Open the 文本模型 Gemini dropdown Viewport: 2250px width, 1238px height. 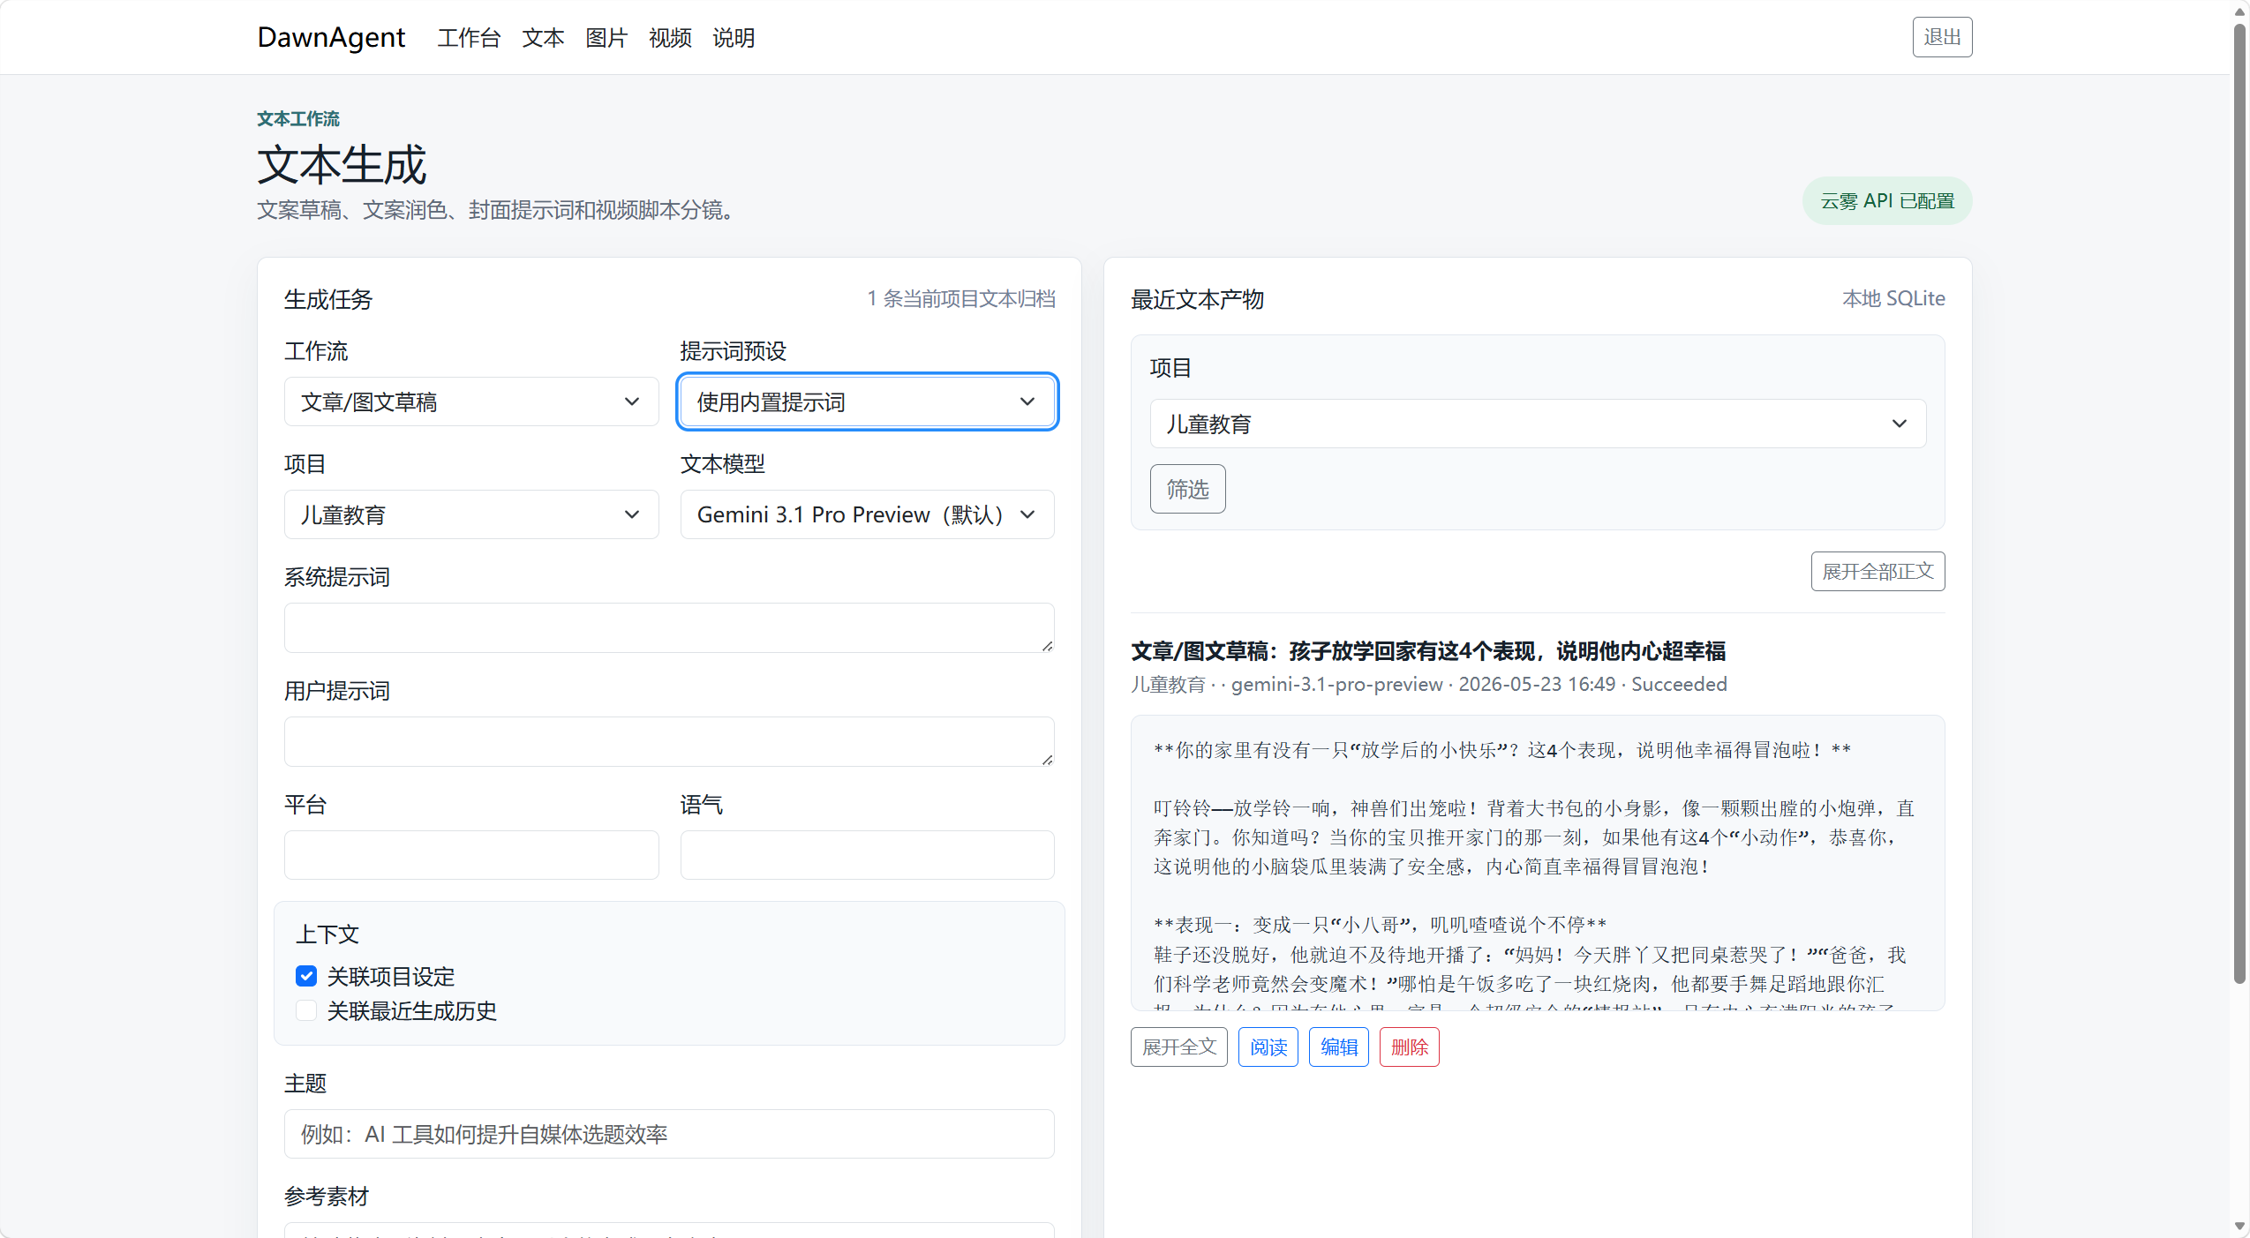(x=867, y=514)
